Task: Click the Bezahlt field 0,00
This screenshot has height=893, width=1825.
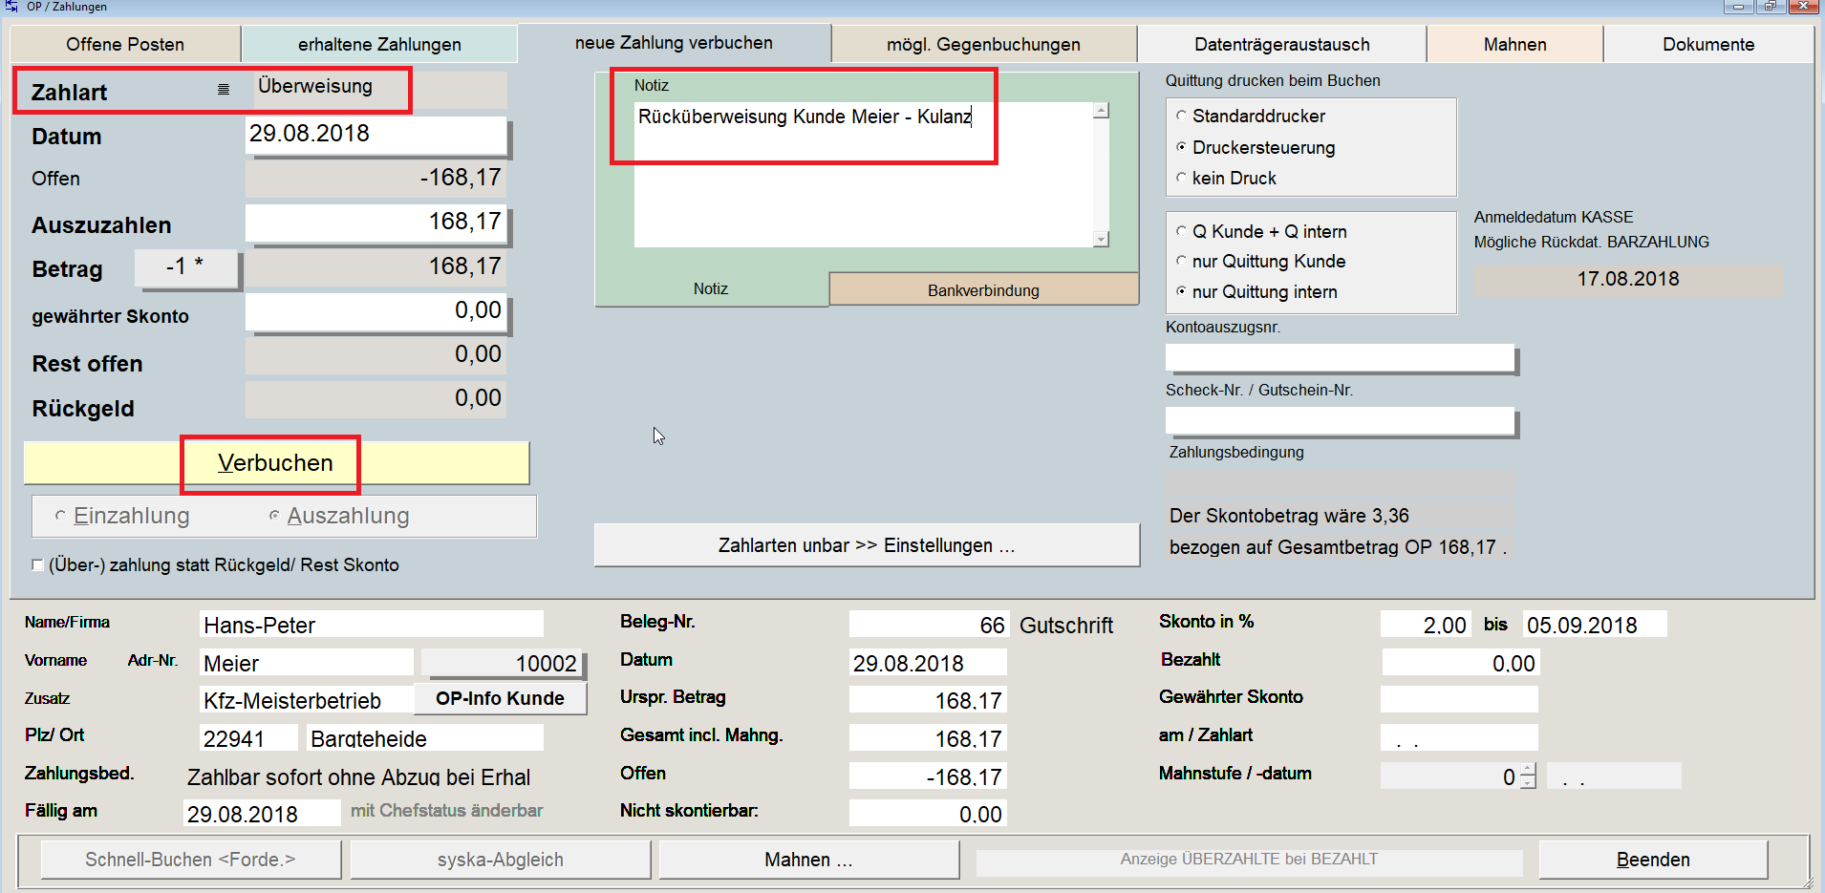Action: [x=1460, y=663]
